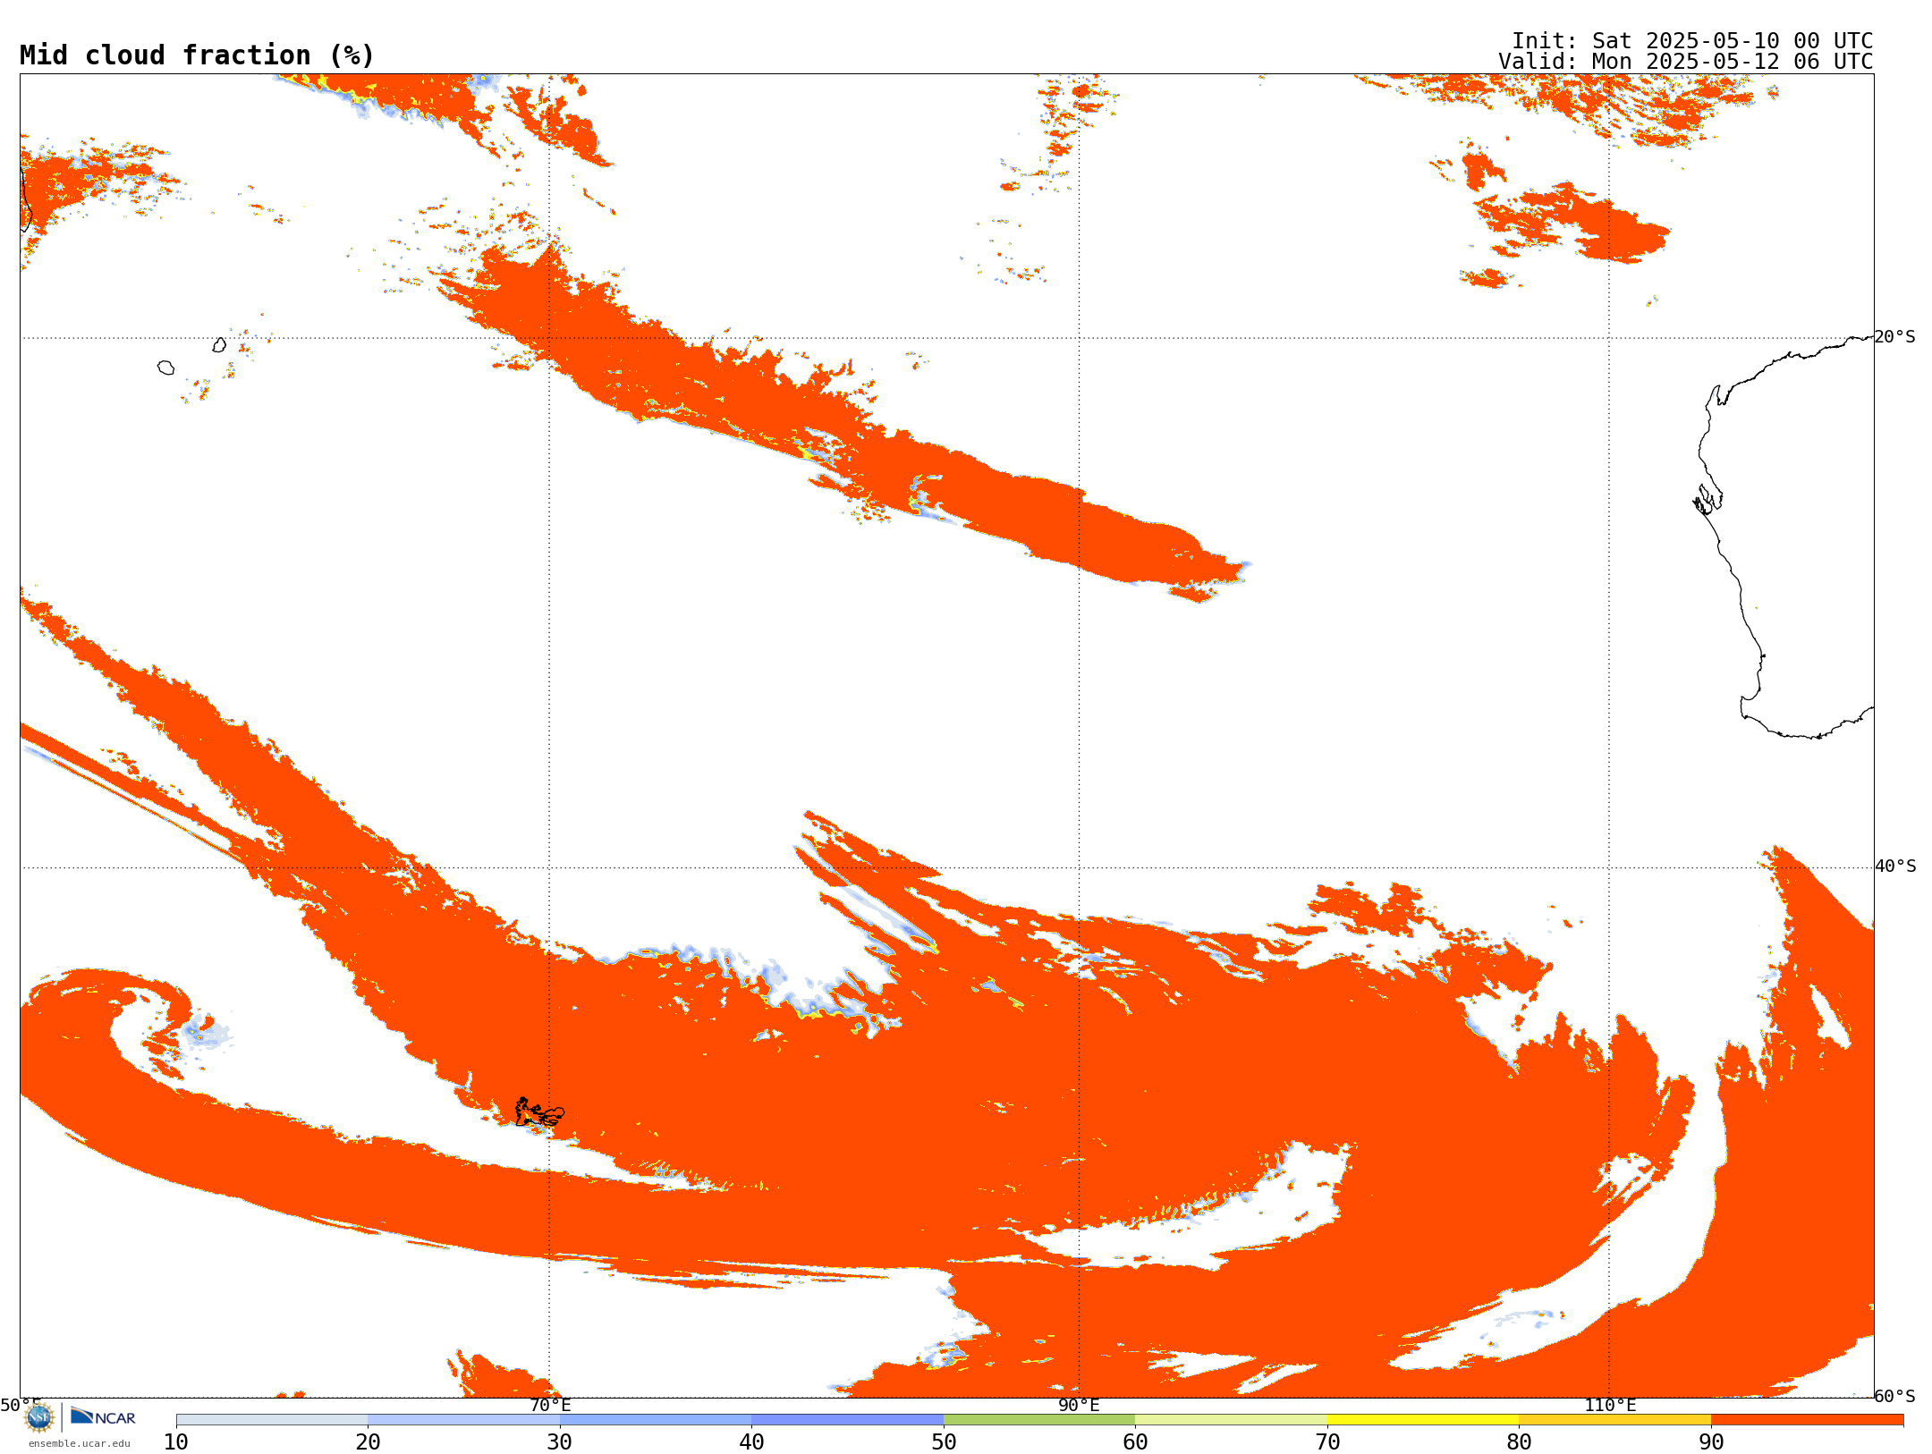Click the colorbar tick label 50

pyautogui.click(x=944, y=1441)
